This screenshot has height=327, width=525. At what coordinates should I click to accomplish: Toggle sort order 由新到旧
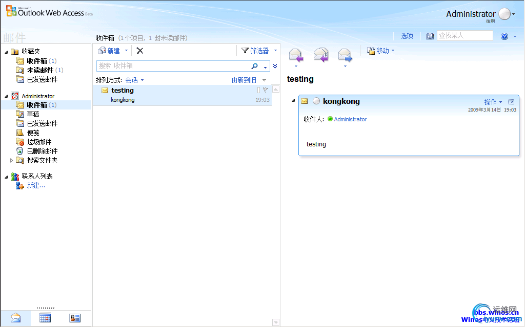[244, 80]
